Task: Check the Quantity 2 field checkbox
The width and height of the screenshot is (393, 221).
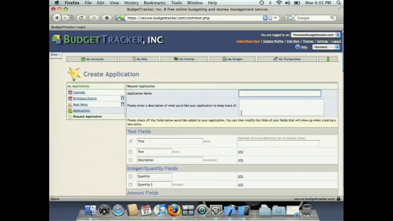Action: [x=130, y=185]
